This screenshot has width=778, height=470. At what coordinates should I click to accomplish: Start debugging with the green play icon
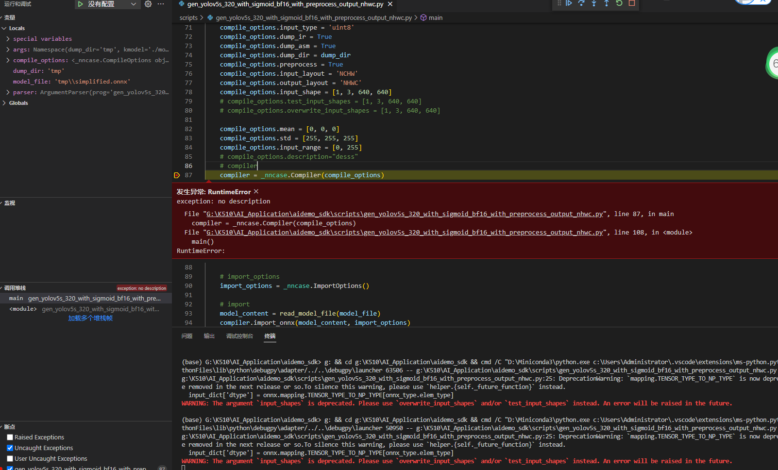coord(81,4)
